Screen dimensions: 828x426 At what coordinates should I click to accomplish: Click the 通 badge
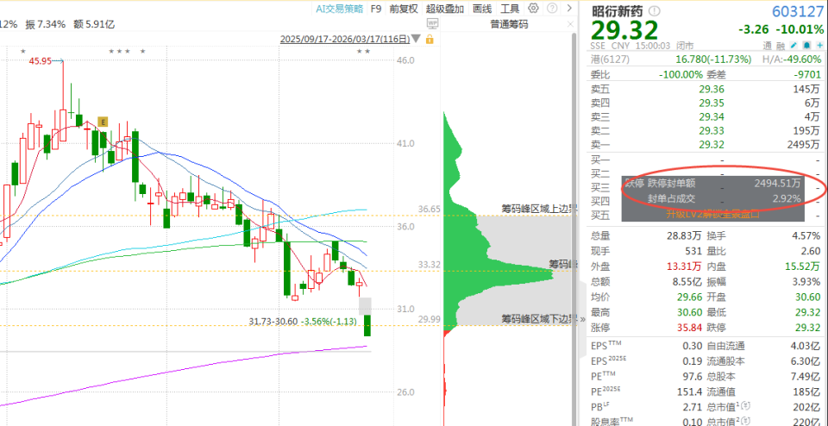(768, 46)
